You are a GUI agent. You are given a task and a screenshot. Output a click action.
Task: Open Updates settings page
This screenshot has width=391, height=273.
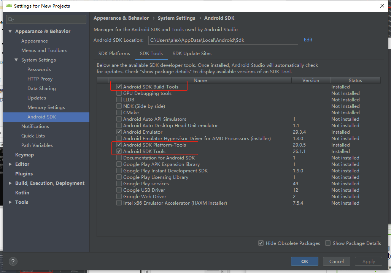(x=37, y=98)
